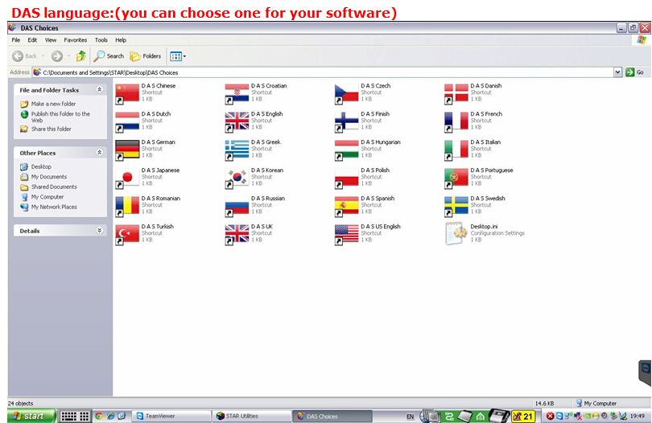Collapse the Other Places panel
This screenshot has height=423, width=652.
pyautogui.click(x=100, y=153)
